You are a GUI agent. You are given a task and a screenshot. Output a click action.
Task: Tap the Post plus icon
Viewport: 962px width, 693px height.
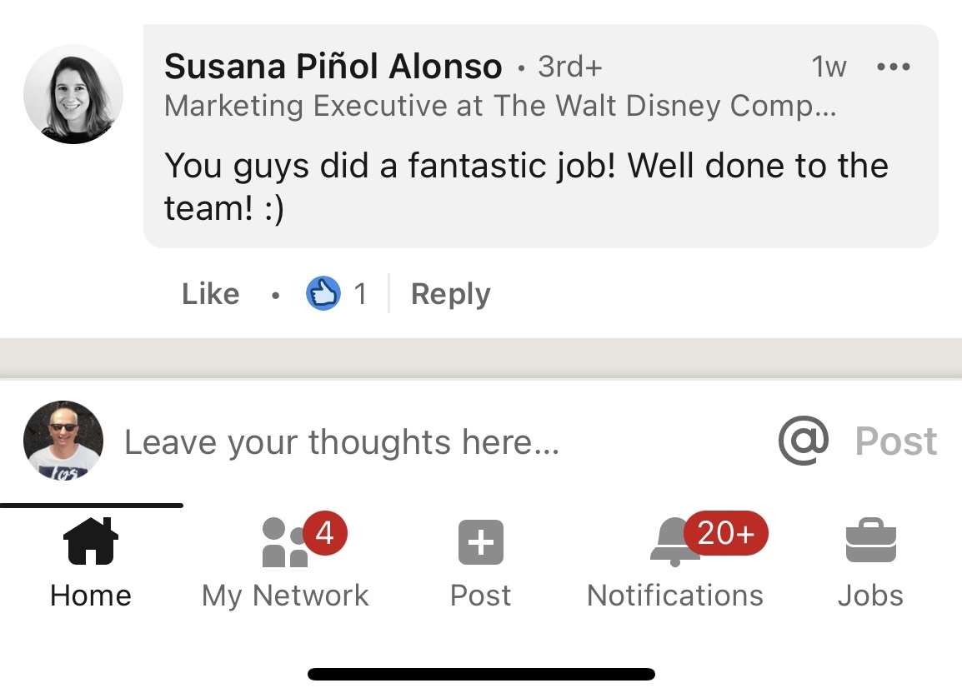coord(480,540)
